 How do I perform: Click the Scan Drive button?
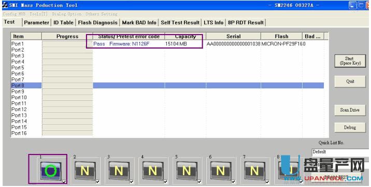point(350,110)
